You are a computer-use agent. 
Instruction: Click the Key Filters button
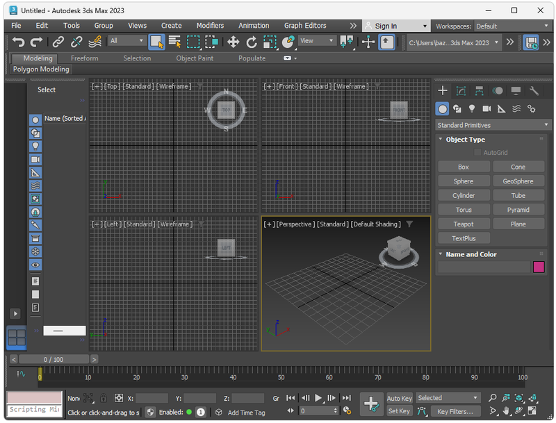click(x=455, y=411)
